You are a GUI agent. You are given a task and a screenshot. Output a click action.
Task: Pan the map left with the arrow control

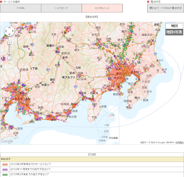[6, 31]
